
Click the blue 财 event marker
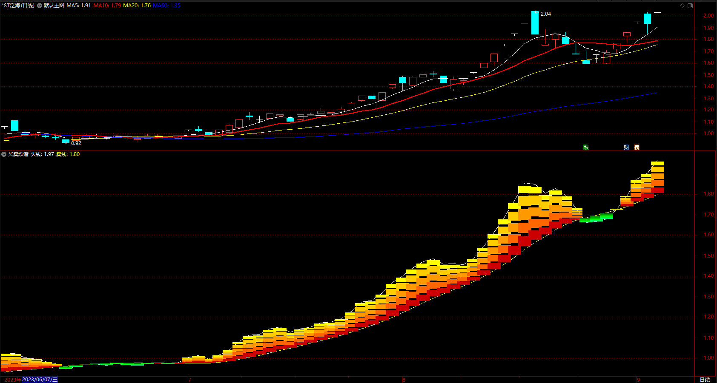(626, 147)
